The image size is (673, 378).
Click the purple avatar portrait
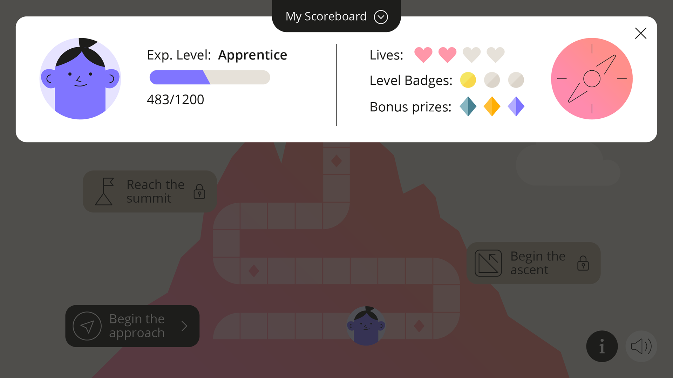pos(80,79)
